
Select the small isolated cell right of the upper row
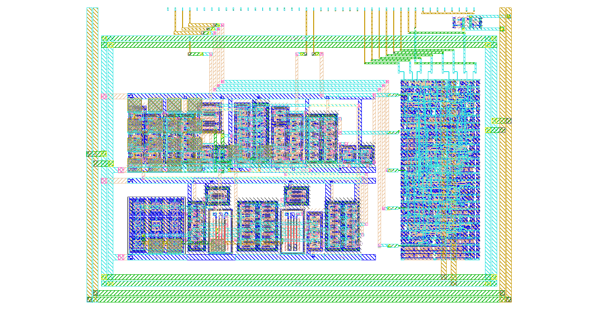(357, 154)
